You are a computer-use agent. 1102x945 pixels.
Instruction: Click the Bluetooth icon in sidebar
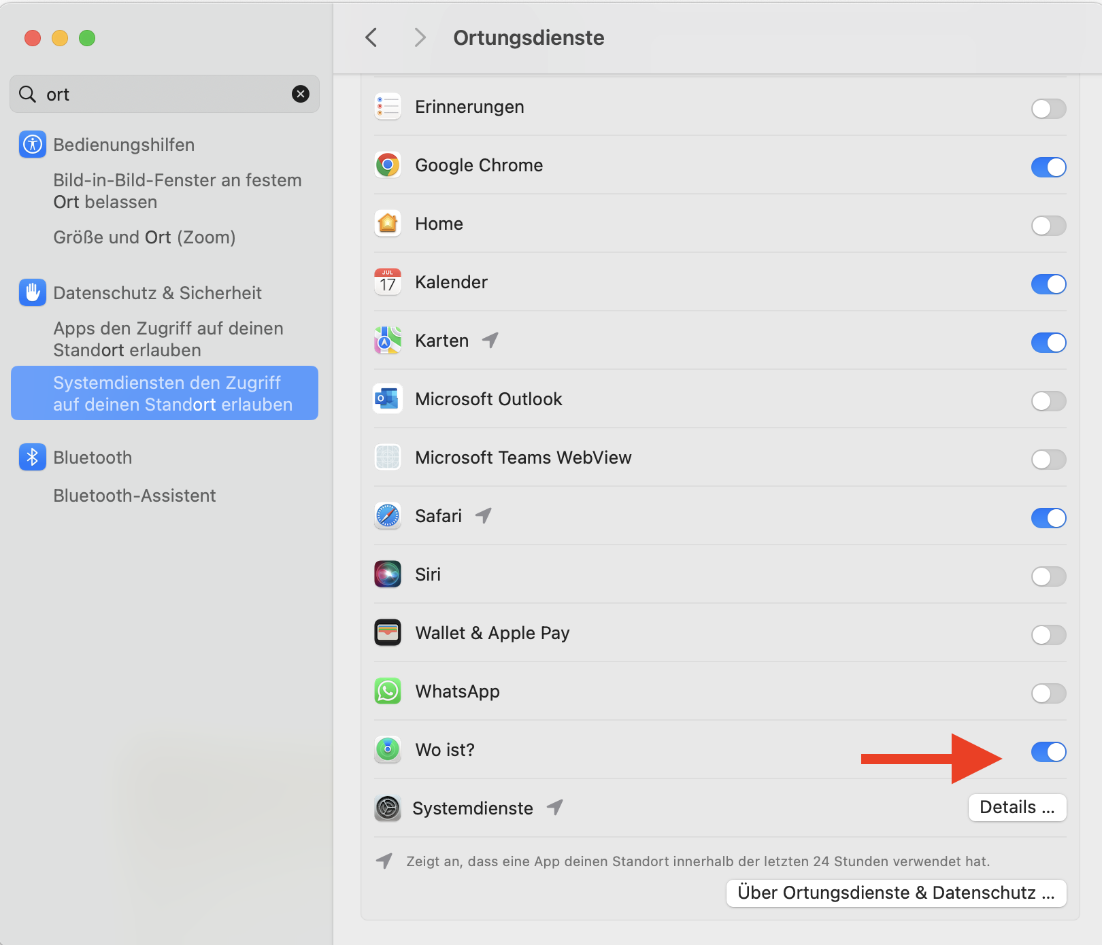coord(32,458)
